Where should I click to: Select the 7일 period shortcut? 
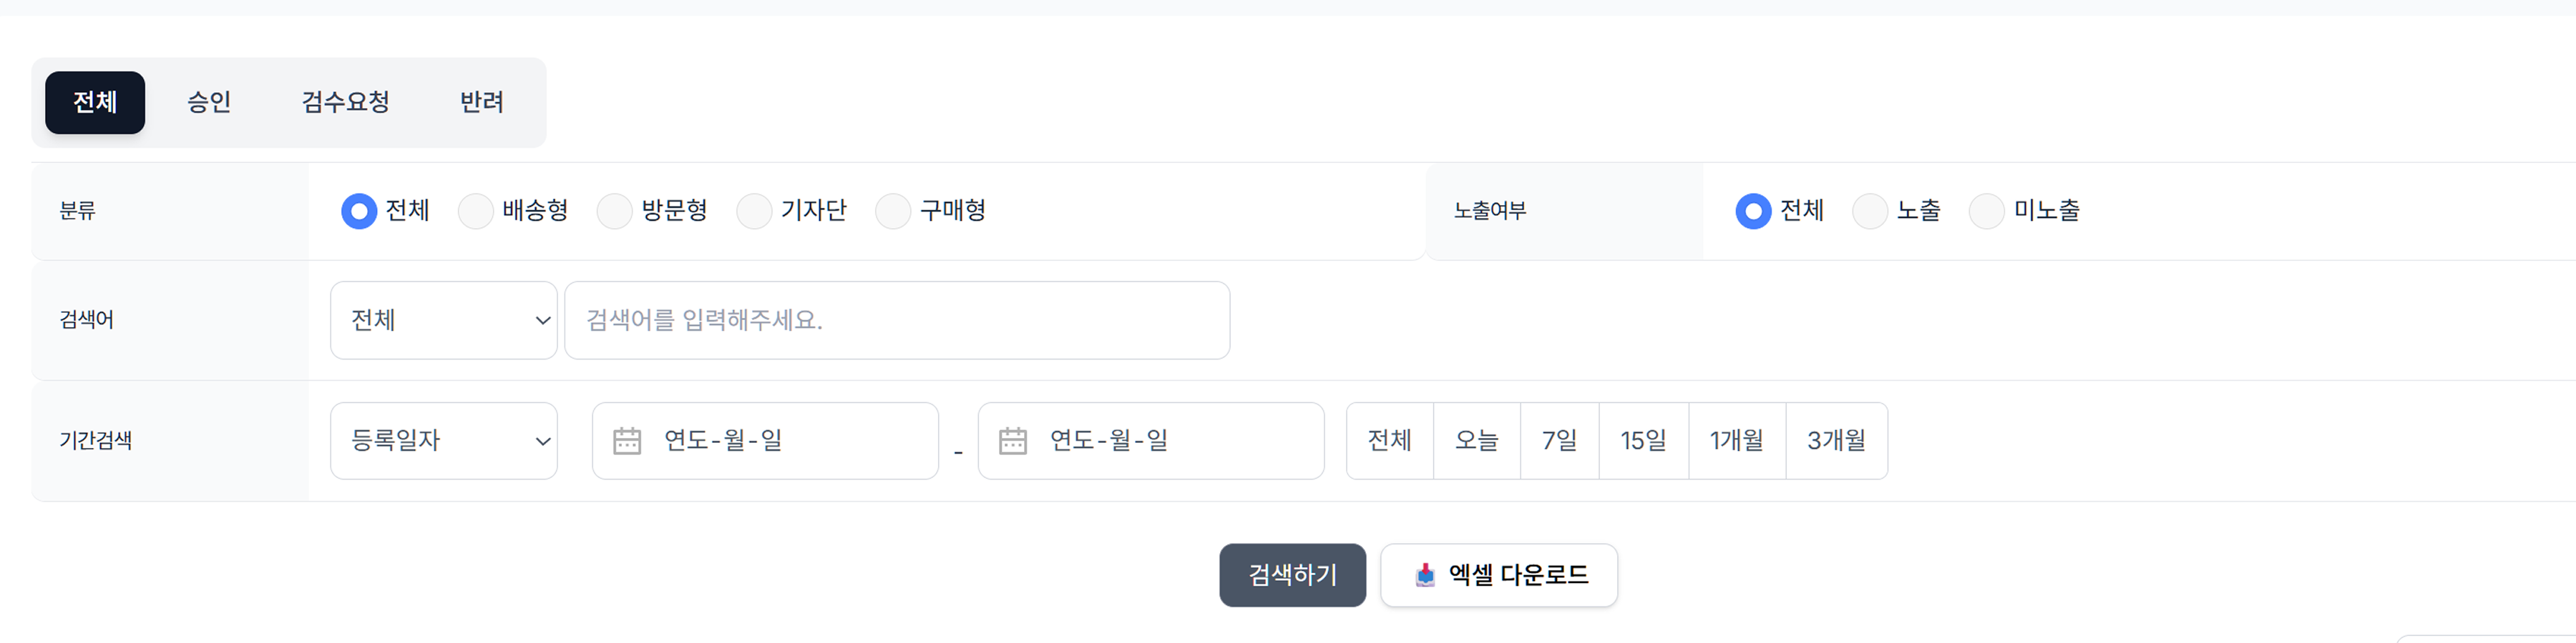click(x=1560, y=440)
